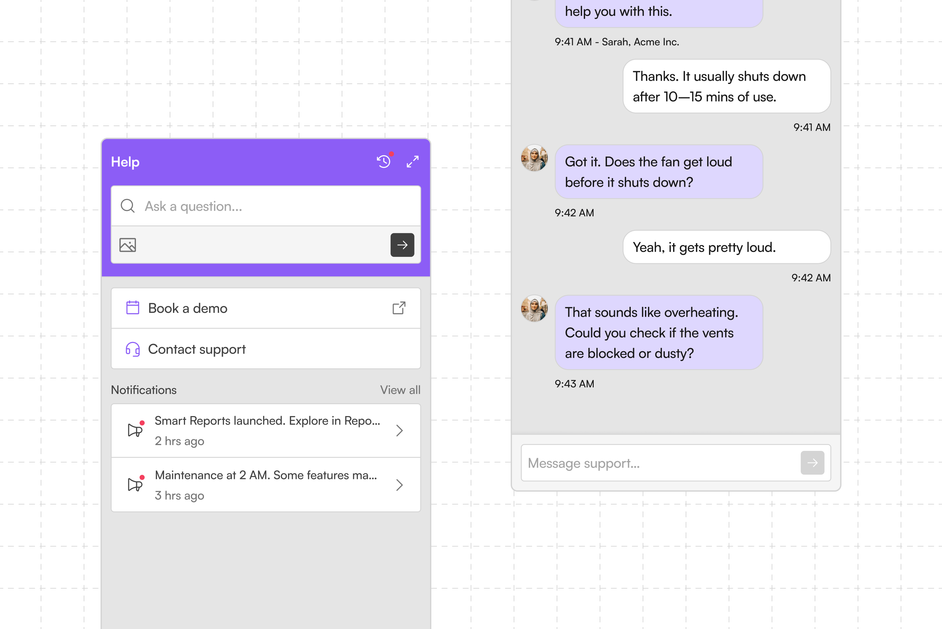Attach an image via picture icon
Image resolution: width=942 pixels, height=629 pixels.
[128, 245]
